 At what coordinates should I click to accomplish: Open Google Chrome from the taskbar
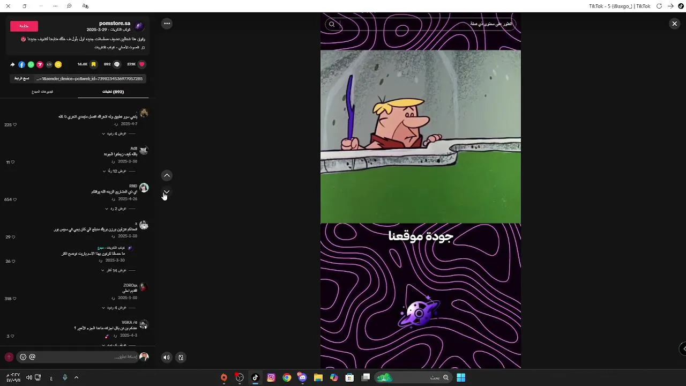point(287,377)
